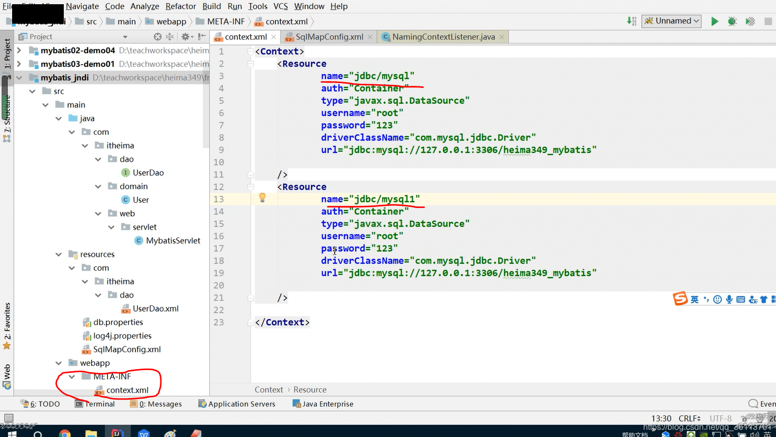Toggle Sogou 英 Chinese/English mode
Viewport: 776px width, 437px height.
[x=694, y=300]
